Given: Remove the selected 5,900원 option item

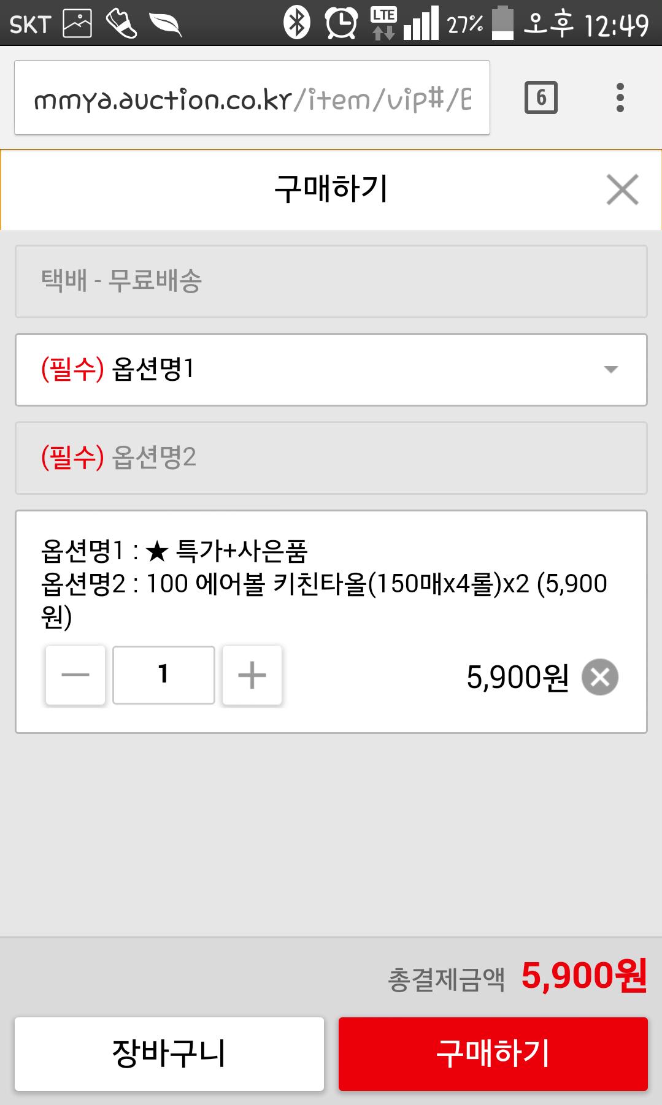Looking at the screenshot, I should coord(599,677).
